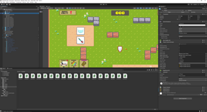
Task: Click the Project search by type icon
Action: [150, 70]
